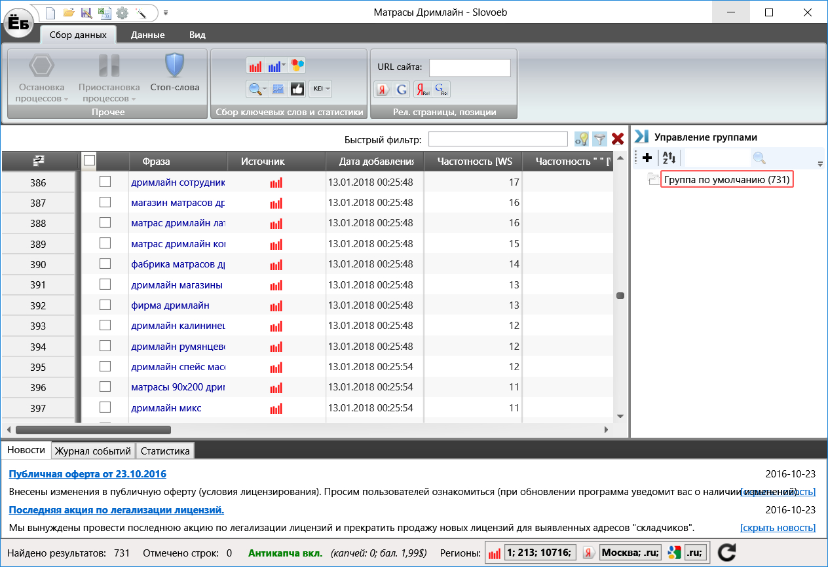Click the Yandex relevant pages icon
The height and width of the screenshot is (567, 828).
423,90
